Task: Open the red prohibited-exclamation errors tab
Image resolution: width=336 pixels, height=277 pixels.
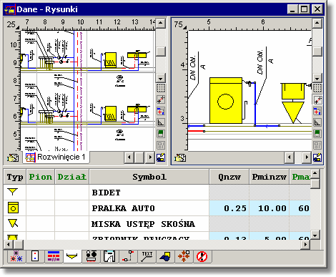Action: tap(202, 256)
